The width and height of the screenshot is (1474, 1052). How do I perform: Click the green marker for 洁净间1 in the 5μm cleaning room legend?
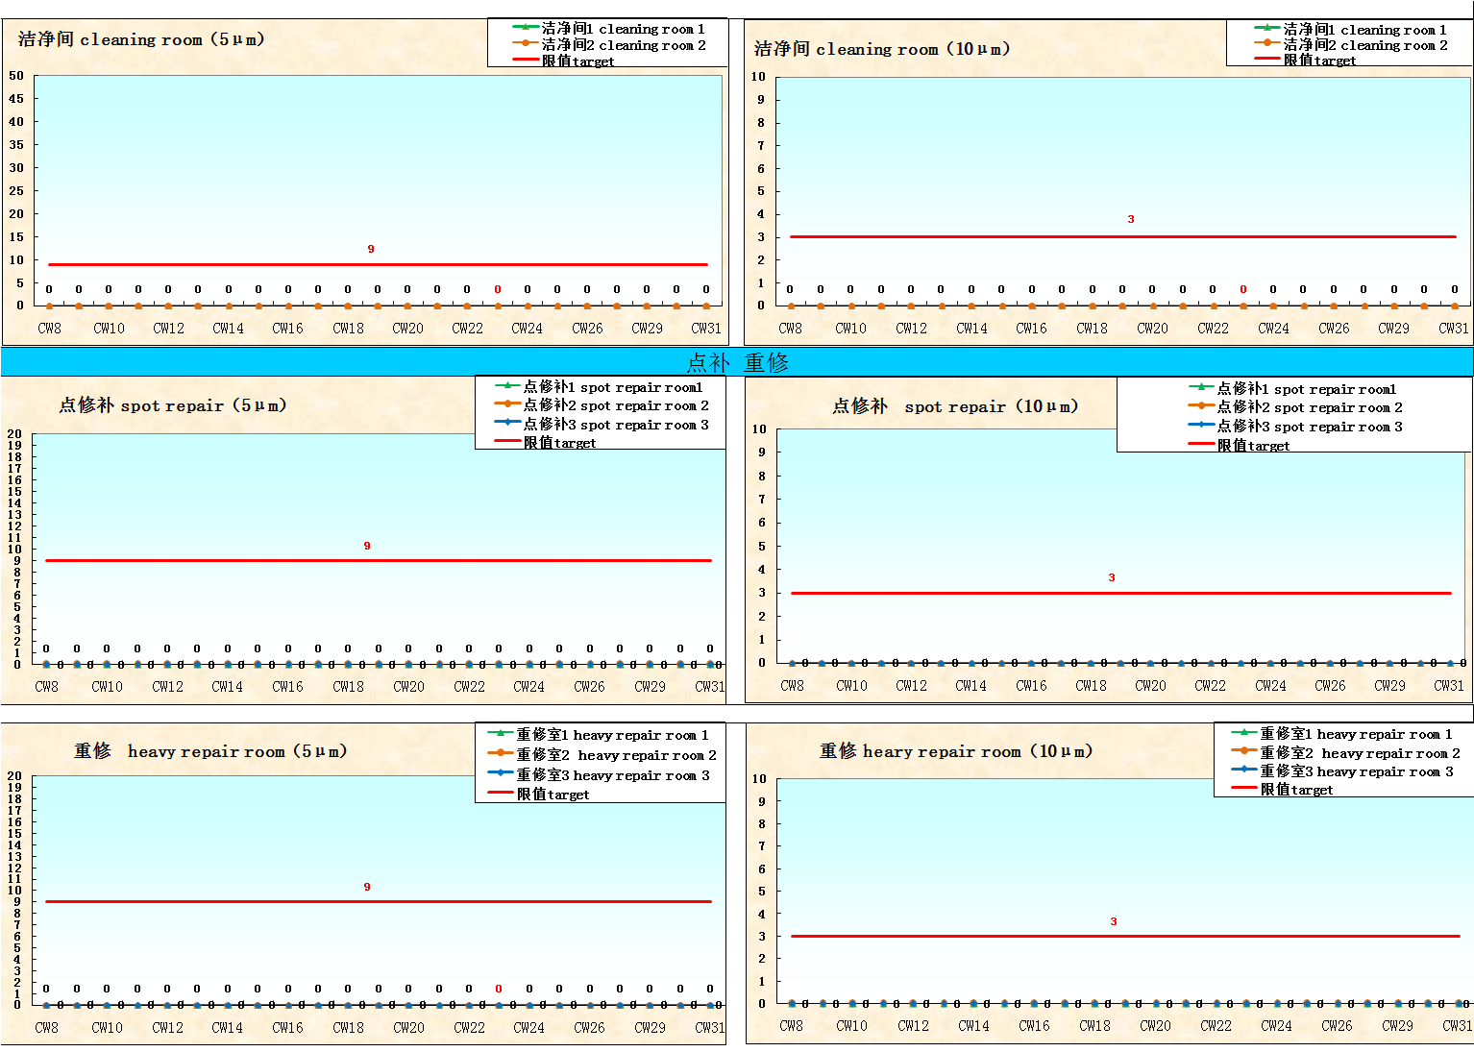point(526,27)
